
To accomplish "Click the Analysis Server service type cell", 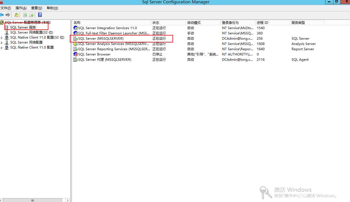I will click(304, 44).
